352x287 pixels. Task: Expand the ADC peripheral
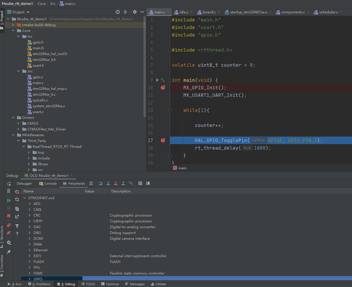click(x=29, y=204)
